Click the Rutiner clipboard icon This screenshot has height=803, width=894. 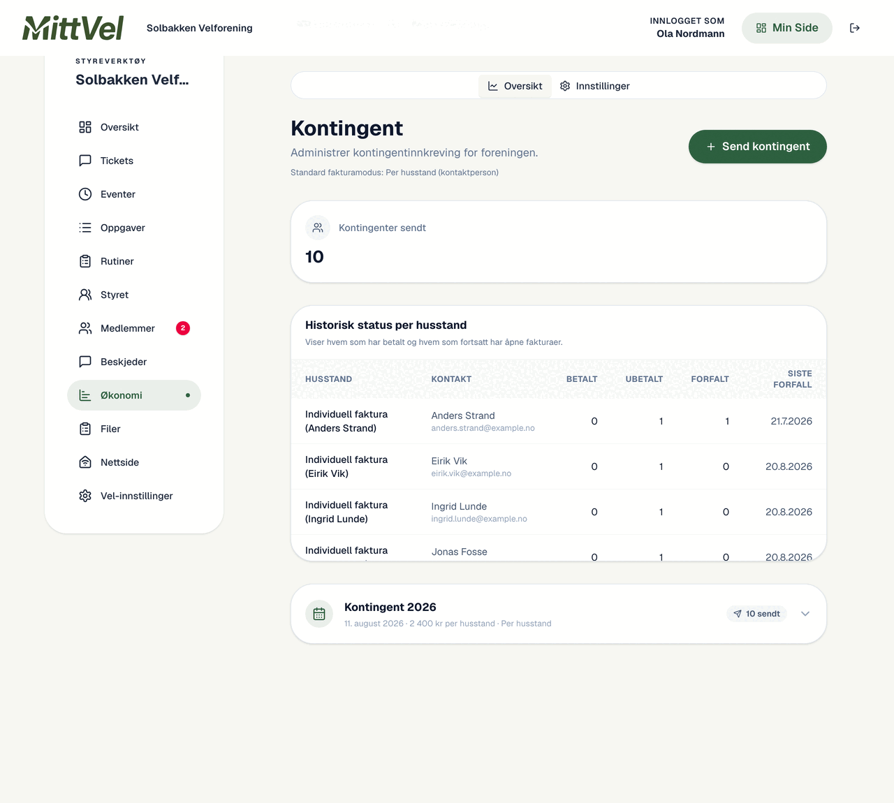click(85, 261)
